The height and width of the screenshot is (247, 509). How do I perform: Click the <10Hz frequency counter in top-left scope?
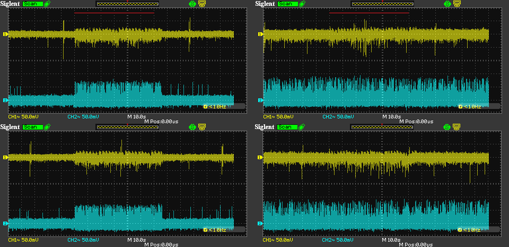[x=217, y=107]
